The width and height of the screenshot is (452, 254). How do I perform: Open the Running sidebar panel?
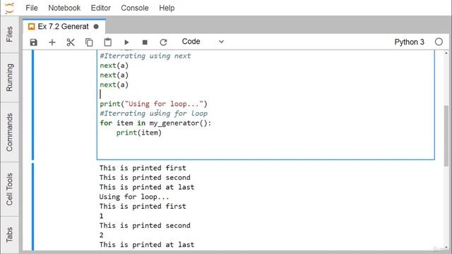[9, 78]
